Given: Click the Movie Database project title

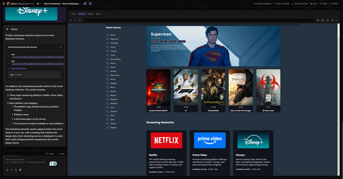Looking at the screenshot, I should pyautogui.click(x=62, y=3).
